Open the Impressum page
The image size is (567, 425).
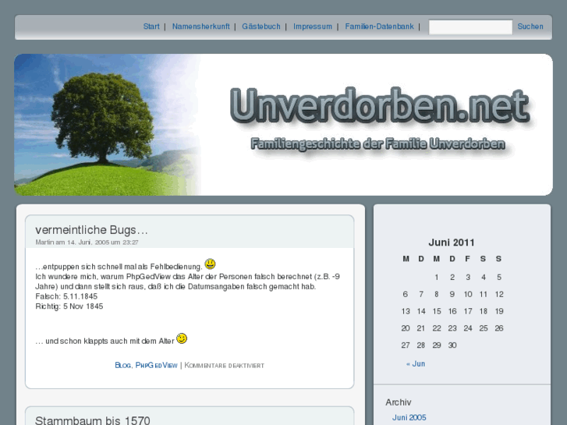click(x=313, y=27)
